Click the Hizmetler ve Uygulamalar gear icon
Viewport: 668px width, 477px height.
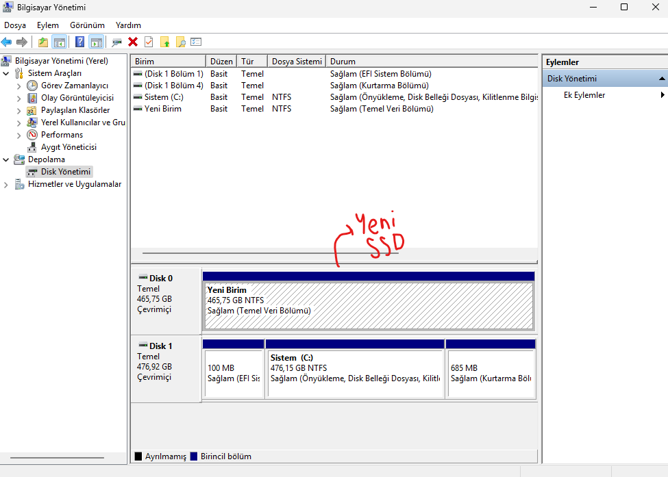click(19, 184)
